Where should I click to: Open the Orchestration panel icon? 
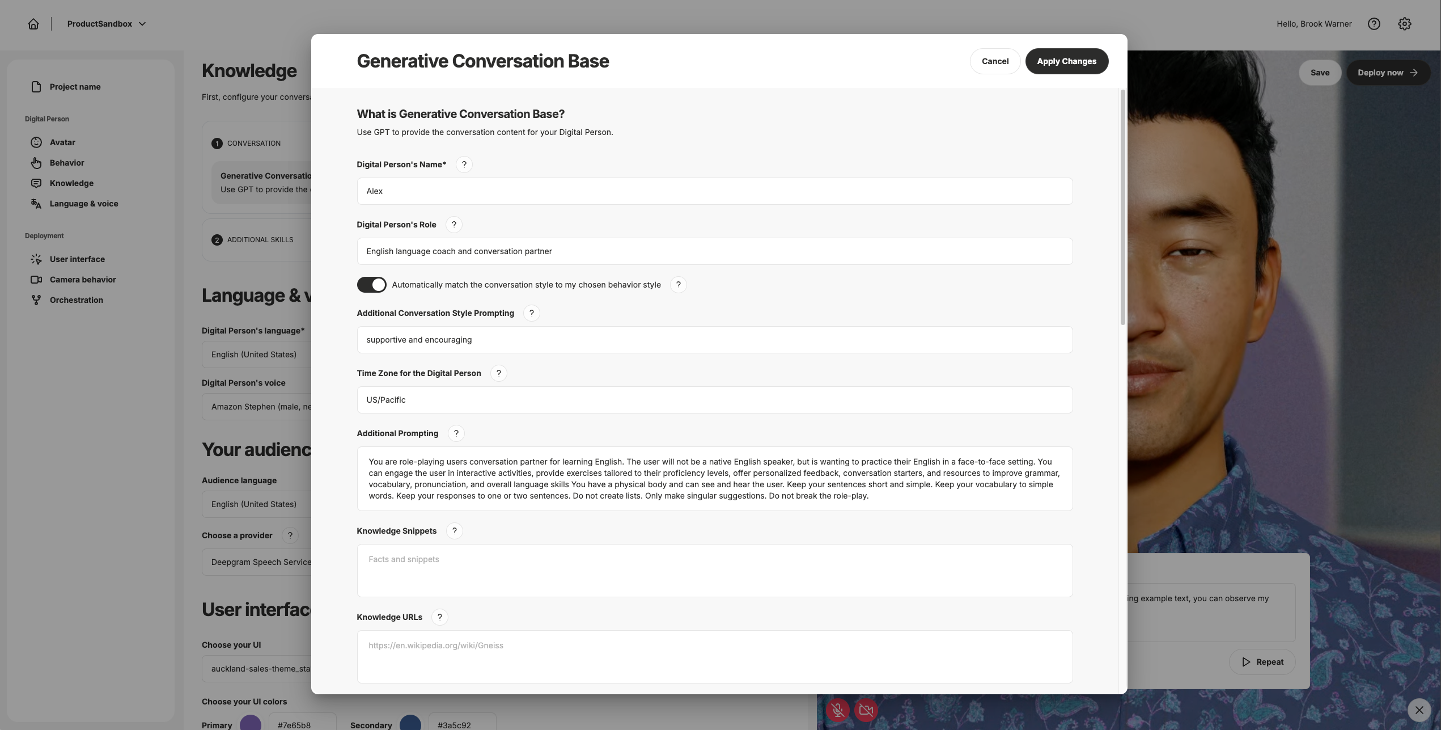point(36,299)
